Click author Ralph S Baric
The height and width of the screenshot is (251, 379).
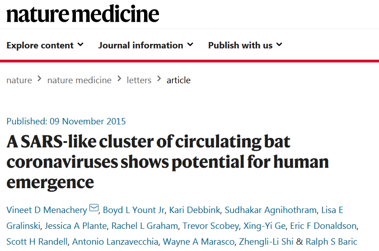click(332, 242)
